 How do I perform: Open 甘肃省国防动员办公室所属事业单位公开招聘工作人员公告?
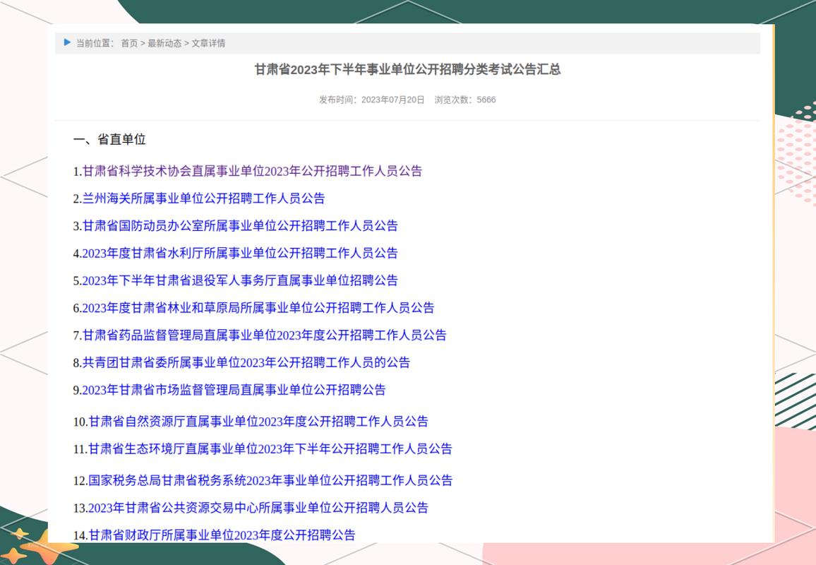[239, 226]
